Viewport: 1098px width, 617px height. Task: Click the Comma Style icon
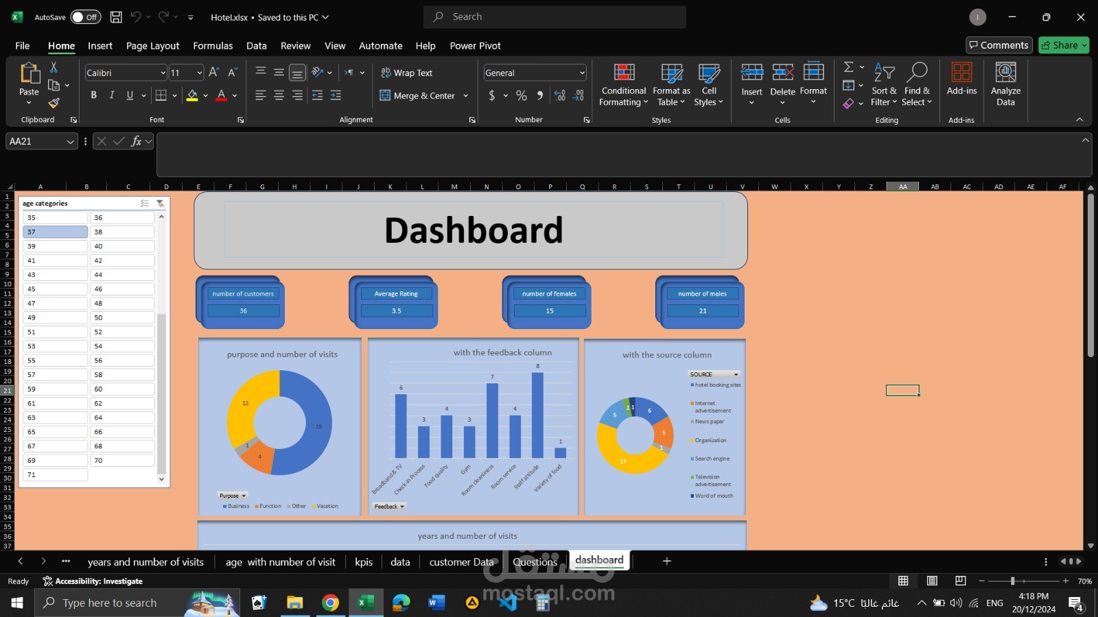[x=540, y=95]
